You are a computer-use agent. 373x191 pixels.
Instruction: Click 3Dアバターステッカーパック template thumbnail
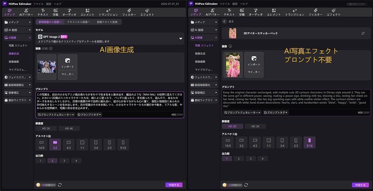coord(232,34)
